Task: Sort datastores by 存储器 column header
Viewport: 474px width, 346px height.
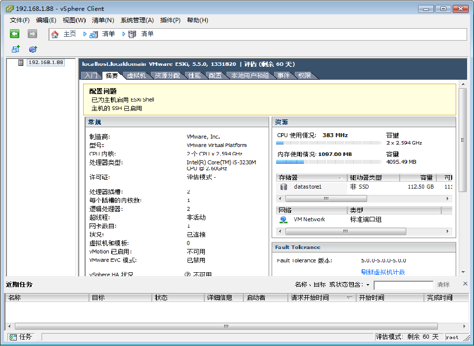Action: [311, 178]
